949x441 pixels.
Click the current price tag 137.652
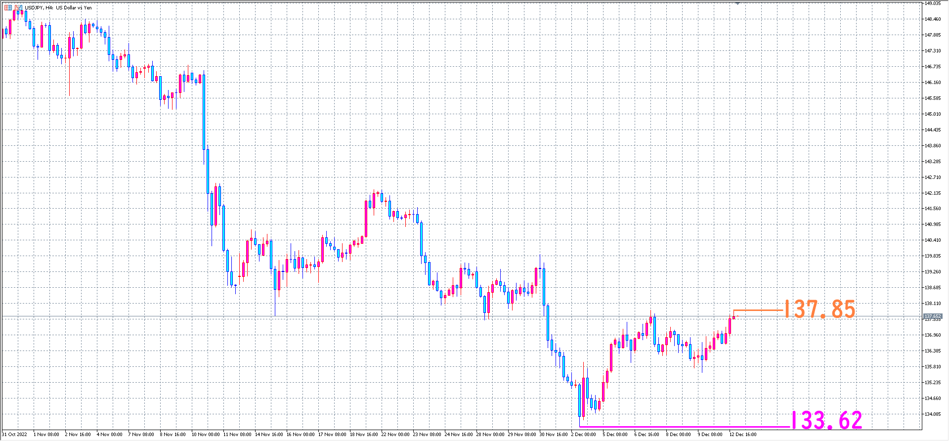click(x=933, y=316)
